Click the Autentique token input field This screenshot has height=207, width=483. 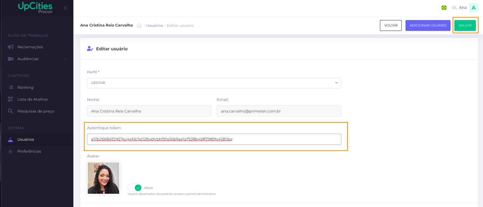pyautogui.click(x=214, y=139)
